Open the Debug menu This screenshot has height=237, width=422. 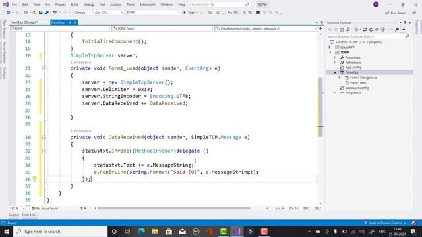point(88,5)
